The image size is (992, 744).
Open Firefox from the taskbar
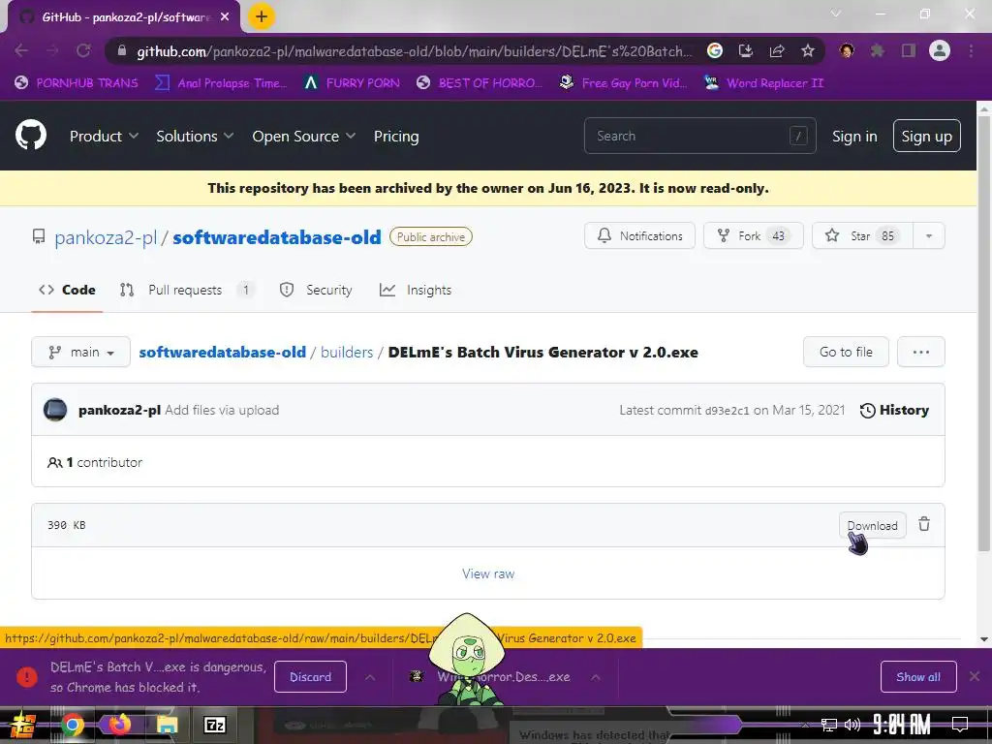(x=119, y=724)
